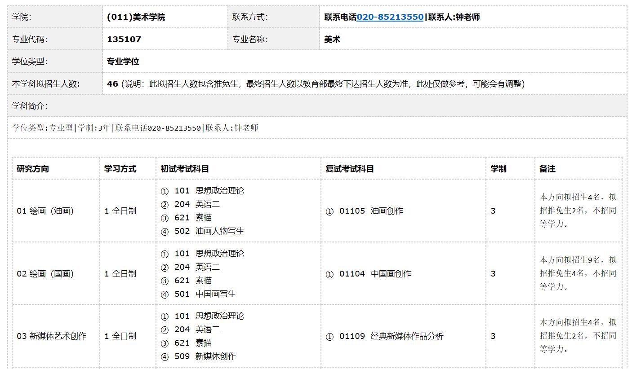This screenshot has height=369, width=632.
Task: Select the major code 135107
Action: pos(124,40)
